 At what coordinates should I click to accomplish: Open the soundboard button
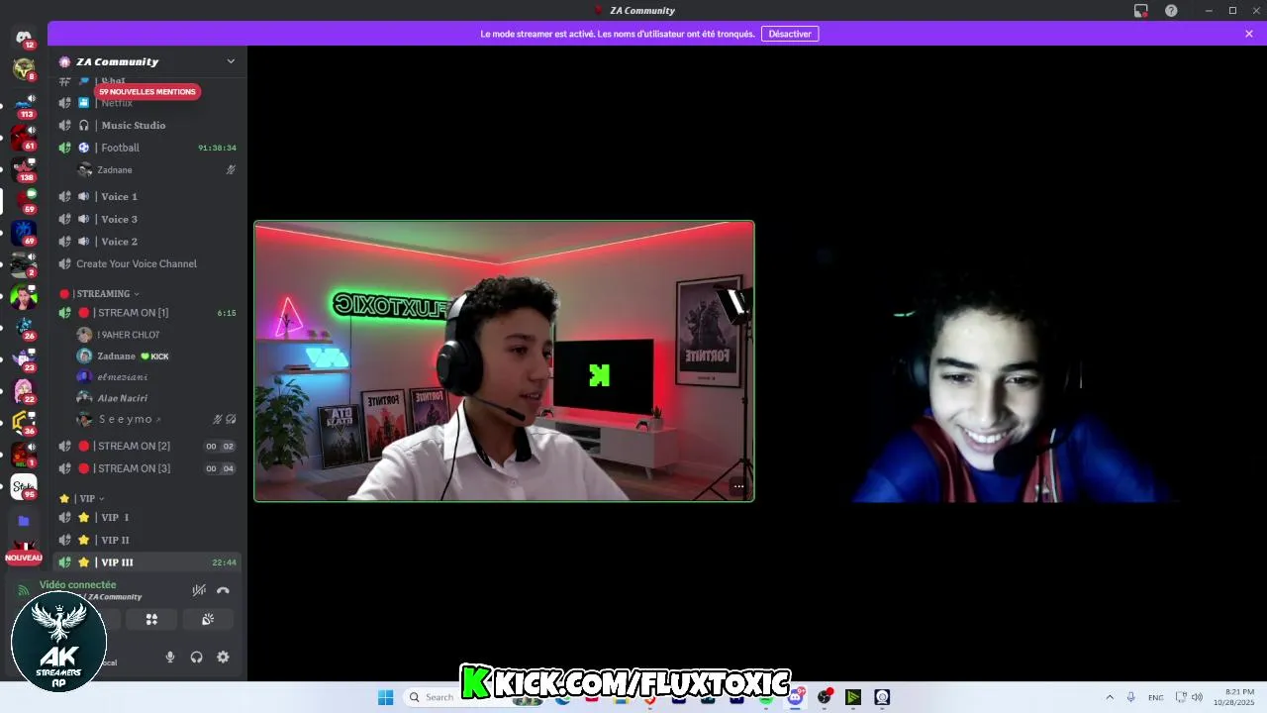208,619
